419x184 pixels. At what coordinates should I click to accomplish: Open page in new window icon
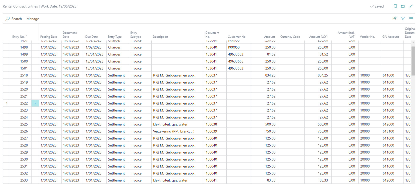point(403,6)
